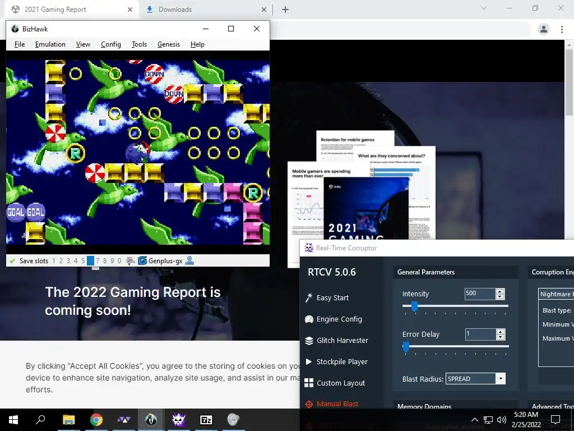The image size is (574, 431).
Task: Open Engine Config via its gauge icon
Action: 309,319
